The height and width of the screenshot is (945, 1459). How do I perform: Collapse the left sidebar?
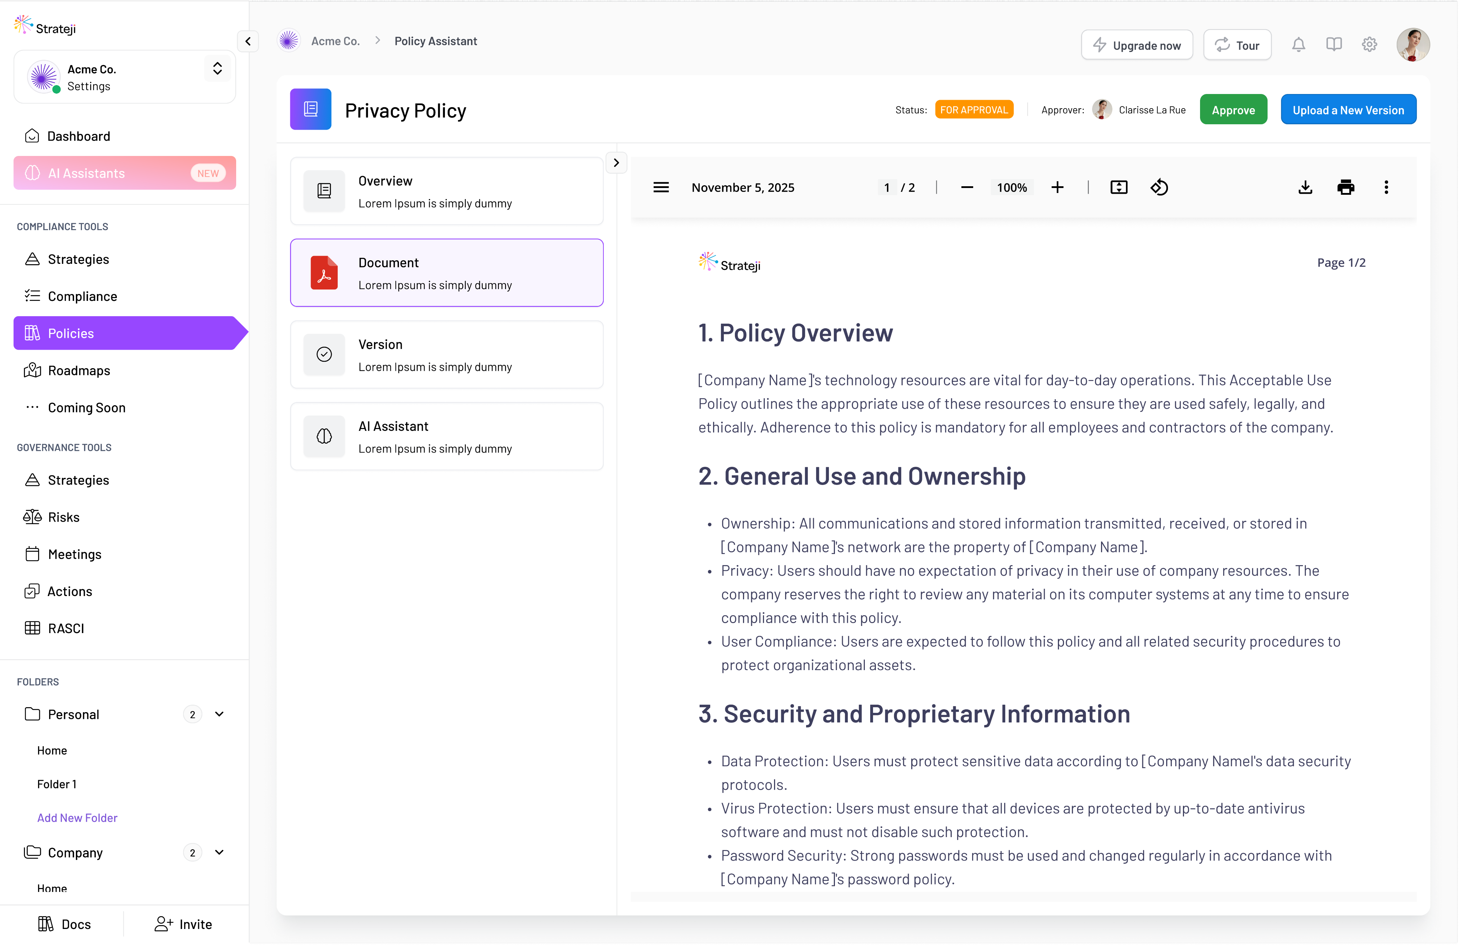click(248, 41)
